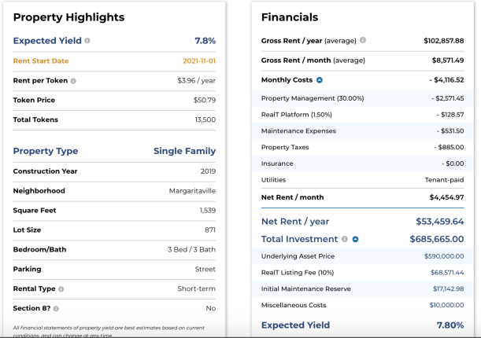The width and height of the screenshot is (481, 338).
Task: Click info icon beside Total Investment
Action: tap(345, 239)
